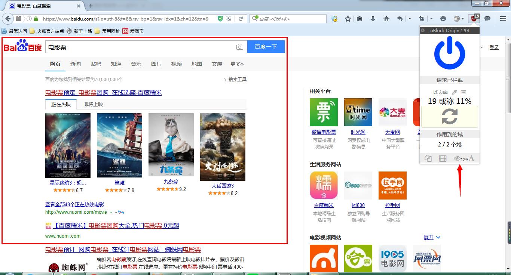Expand 展开 in 电影视频网站 section
Screen dimensions: 511x275
(x=432, y=237)
